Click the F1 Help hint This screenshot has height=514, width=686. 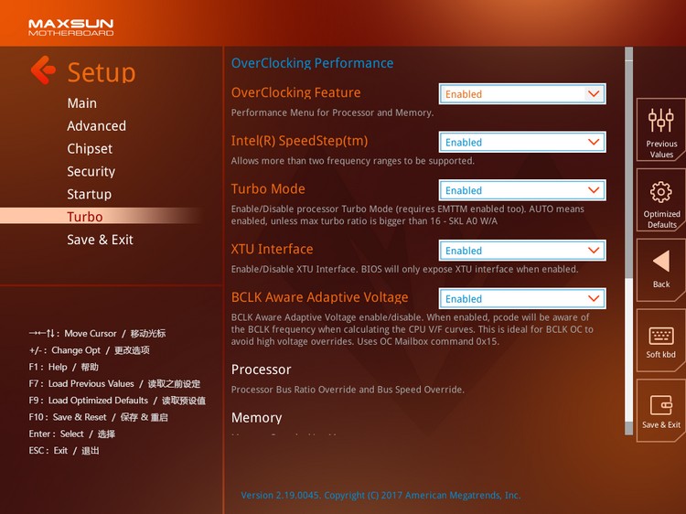[63, 367]
